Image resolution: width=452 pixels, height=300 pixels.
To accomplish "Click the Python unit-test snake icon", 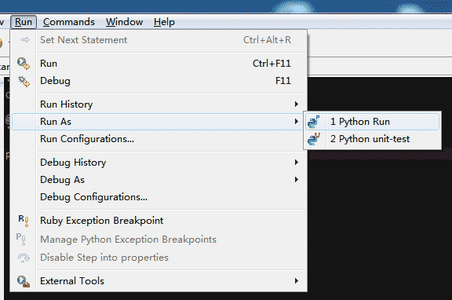I will [x=314, y=139].
